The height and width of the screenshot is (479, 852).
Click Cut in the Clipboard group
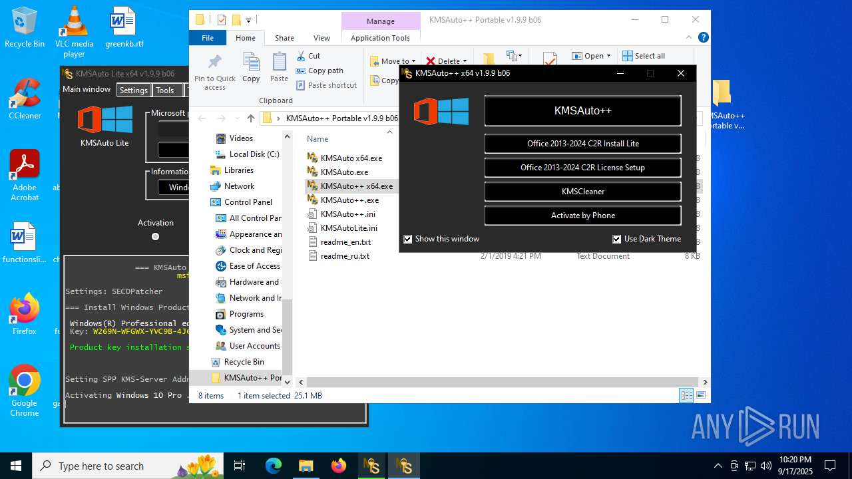308,56
